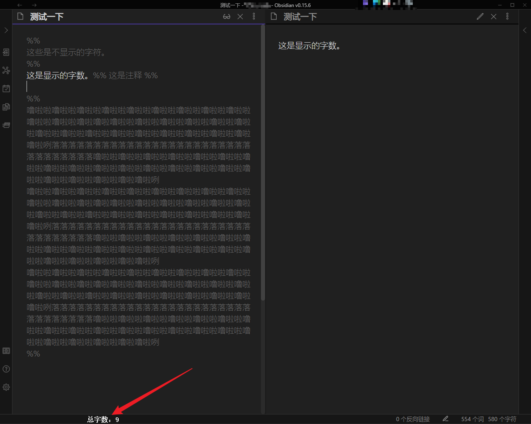Toggle edit mode pencil in status bar
531x424 pixels.
(446, 419)
